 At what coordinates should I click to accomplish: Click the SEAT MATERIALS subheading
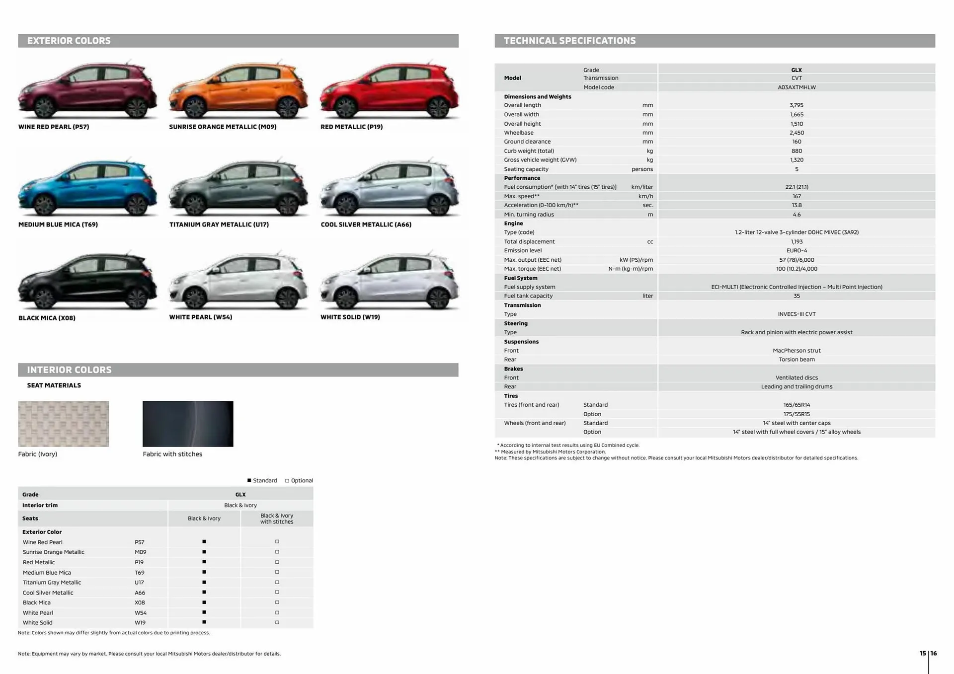pyautogui.click(x=54, y=385)
